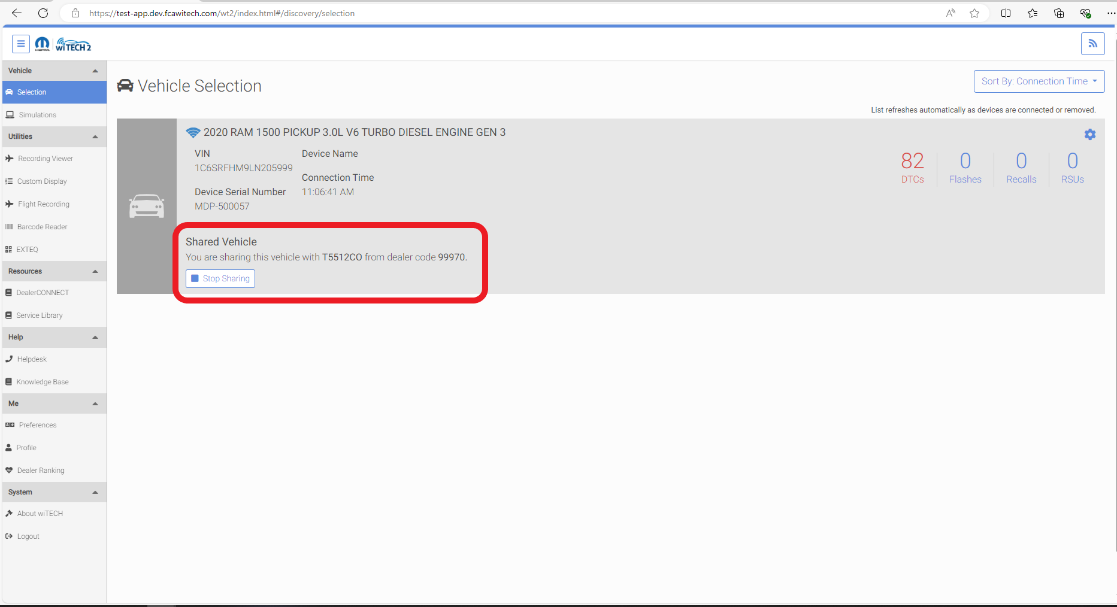
Task: View the 0 RSUs count
Action: (1073, 168)
